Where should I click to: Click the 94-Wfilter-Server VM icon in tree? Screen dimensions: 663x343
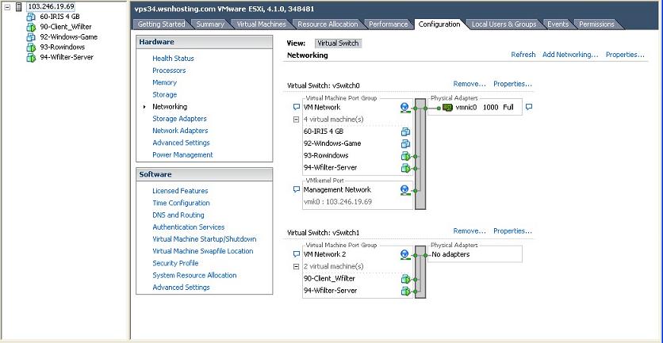pos(31,58)
